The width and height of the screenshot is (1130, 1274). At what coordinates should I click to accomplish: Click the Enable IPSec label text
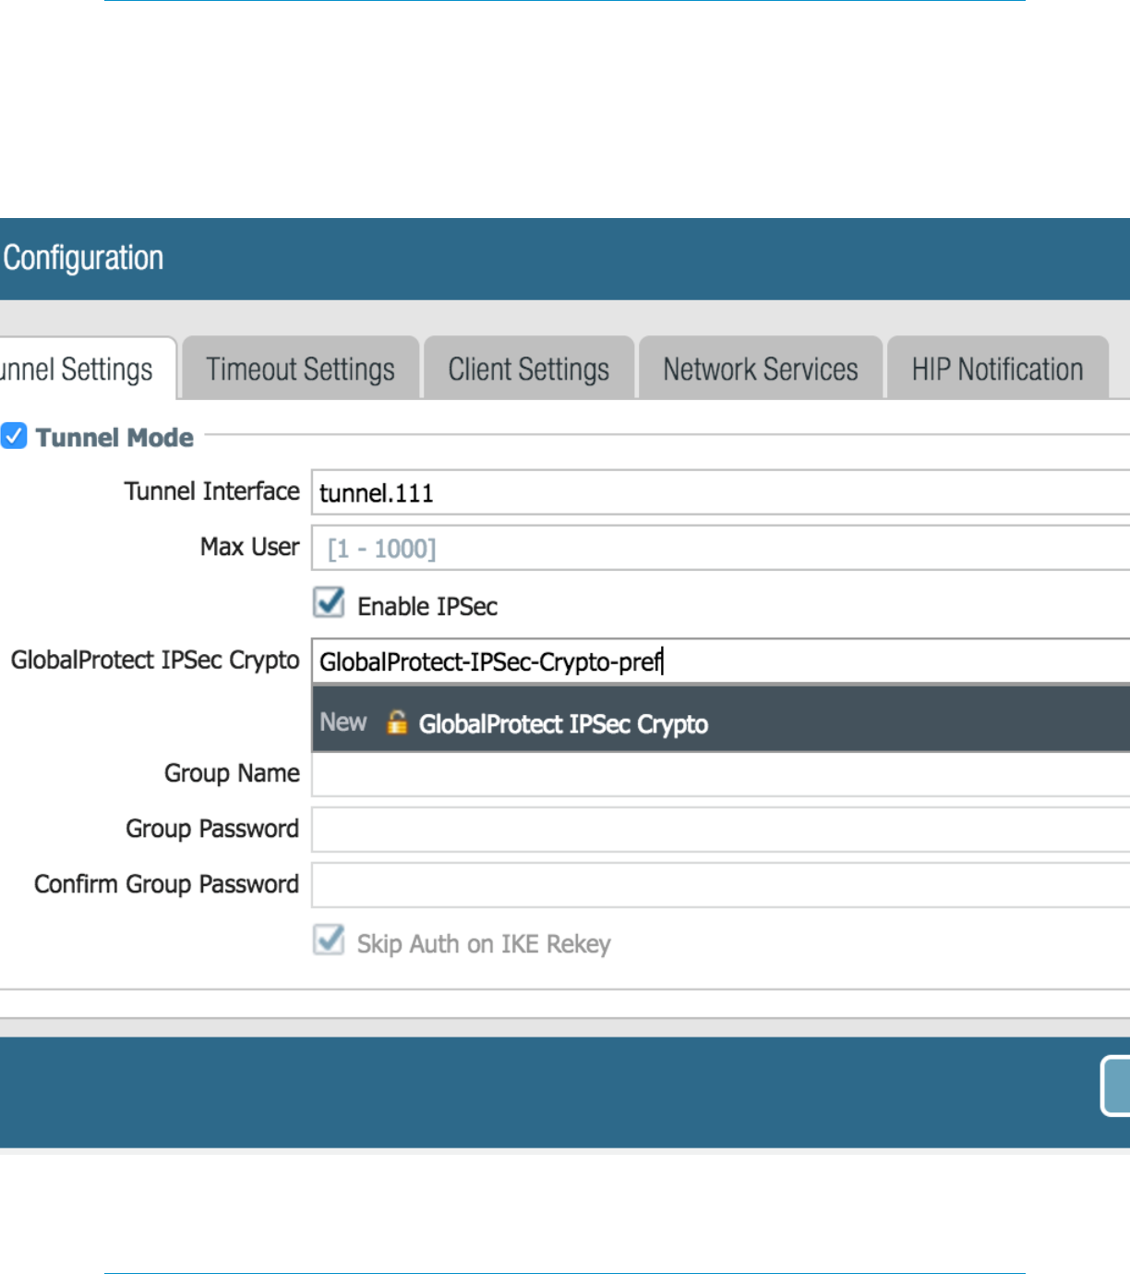click(427, 606)
